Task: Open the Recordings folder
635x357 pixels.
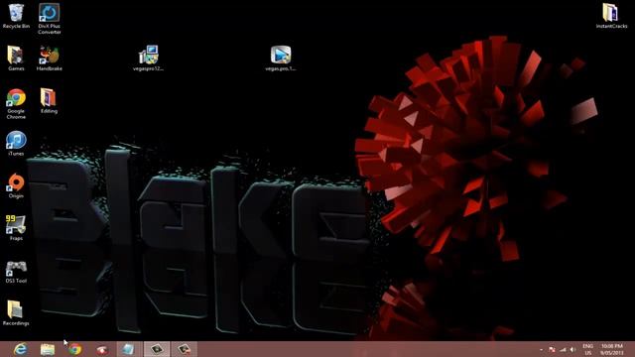Action: point(16,313)
